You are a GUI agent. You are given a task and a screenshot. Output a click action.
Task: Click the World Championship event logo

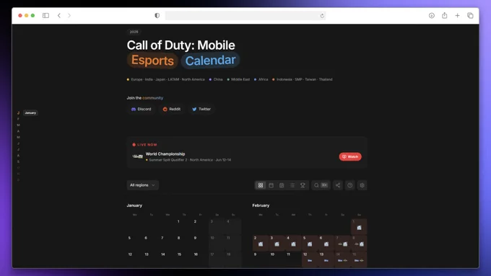137,156
